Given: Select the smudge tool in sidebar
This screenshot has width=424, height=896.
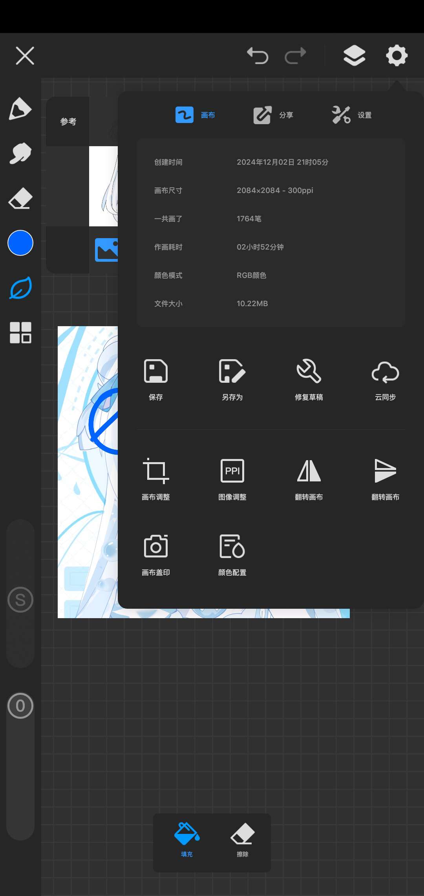Looking at the screenshot, I should (20, 153).
